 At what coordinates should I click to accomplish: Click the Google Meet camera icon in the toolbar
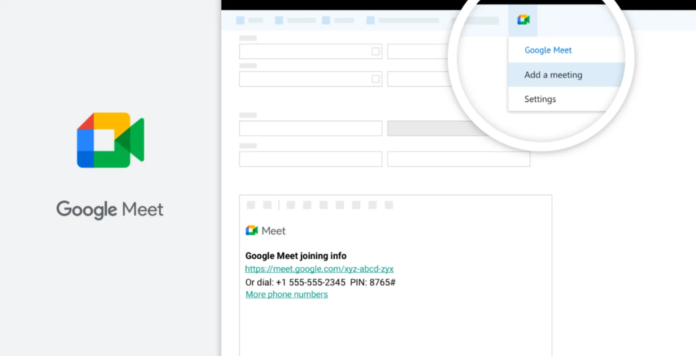click(523, 20)
